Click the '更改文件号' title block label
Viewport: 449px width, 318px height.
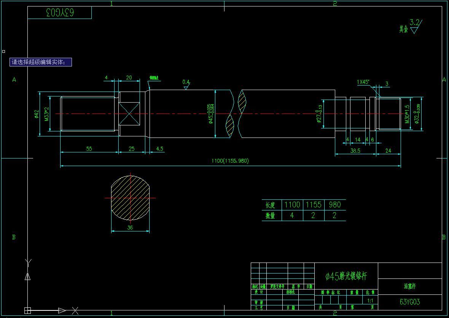pos(277,286)
